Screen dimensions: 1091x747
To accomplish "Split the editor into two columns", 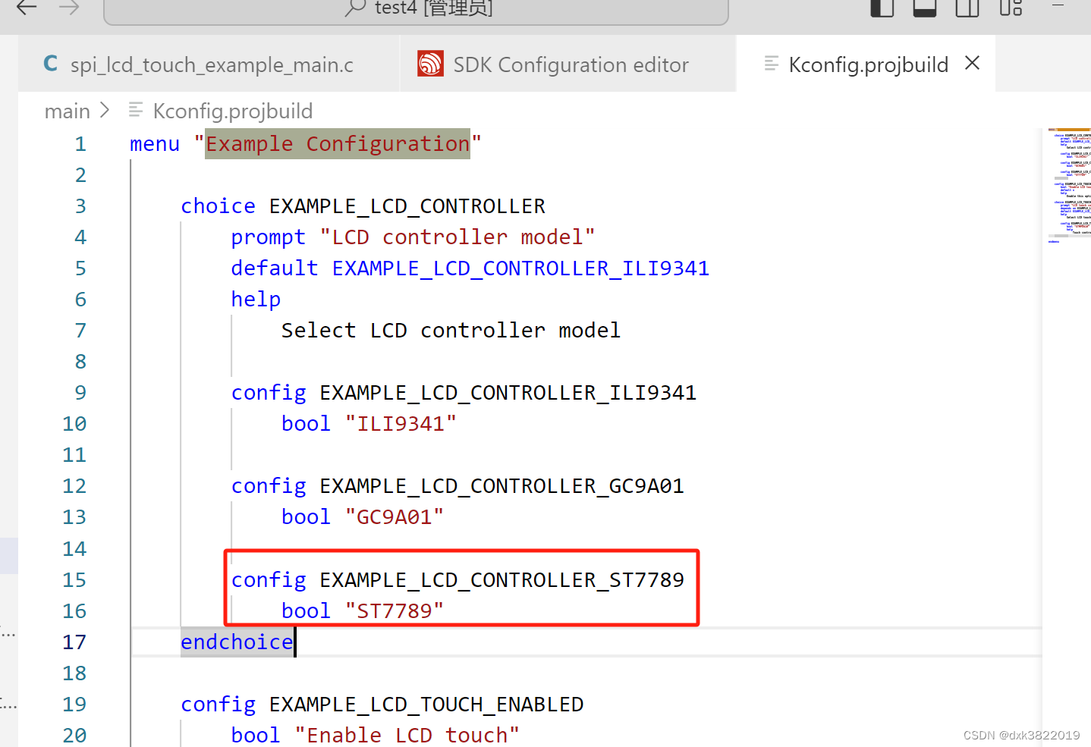I will coord(967,8).
